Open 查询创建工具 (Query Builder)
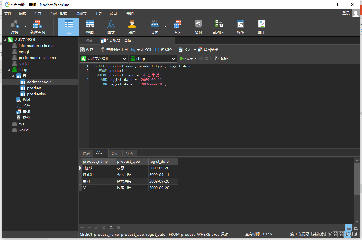Viewport: 362px width, 240px height. 114,50
